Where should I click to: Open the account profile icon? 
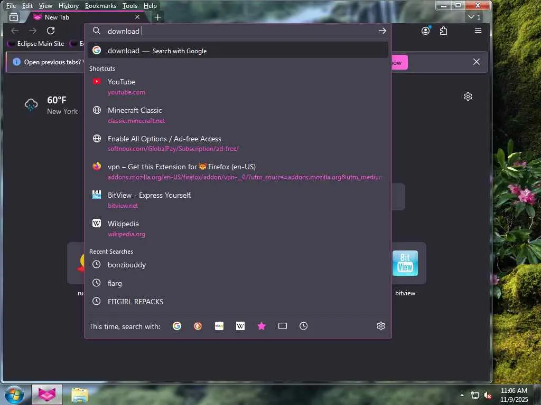pyautogui.click(x=426, y=31)
